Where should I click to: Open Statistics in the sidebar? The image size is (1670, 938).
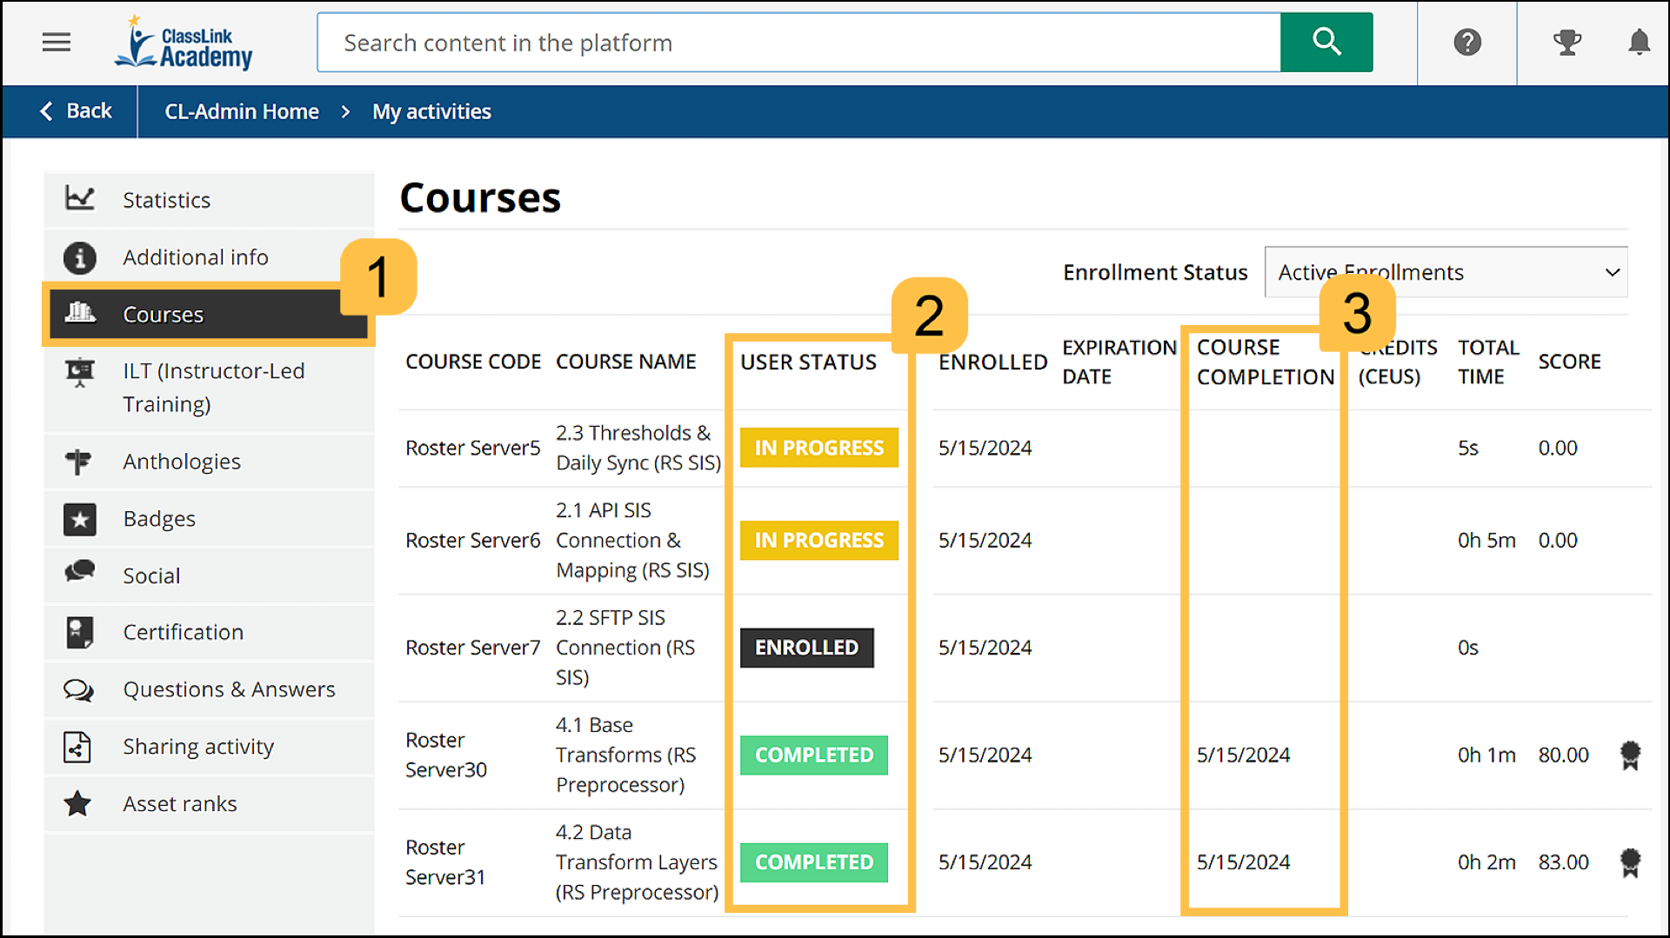point(166,200)
